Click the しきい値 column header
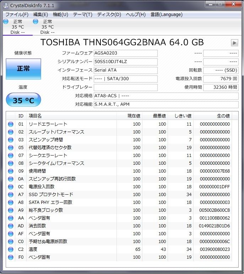Screen dimensions: 244x274 tap(181, 116)
